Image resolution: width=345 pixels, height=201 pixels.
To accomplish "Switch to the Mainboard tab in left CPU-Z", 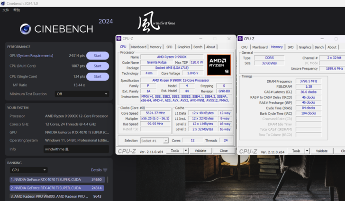I will tap(138, 47).
